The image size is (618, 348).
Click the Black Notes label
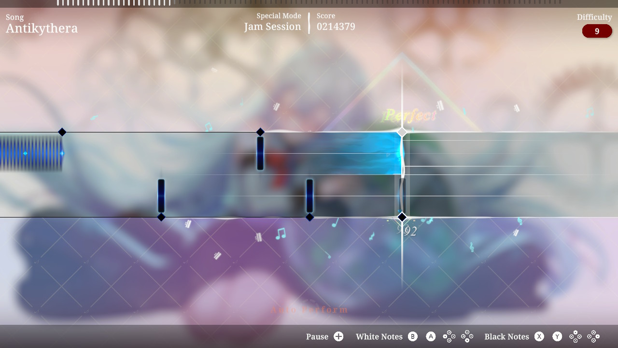pyautogui.click(x=507, y=336)
